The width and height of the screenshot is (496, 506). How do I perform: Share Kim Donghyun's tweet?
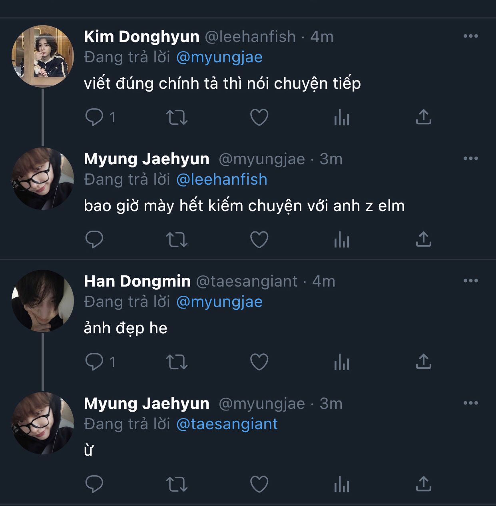point(423,118)
